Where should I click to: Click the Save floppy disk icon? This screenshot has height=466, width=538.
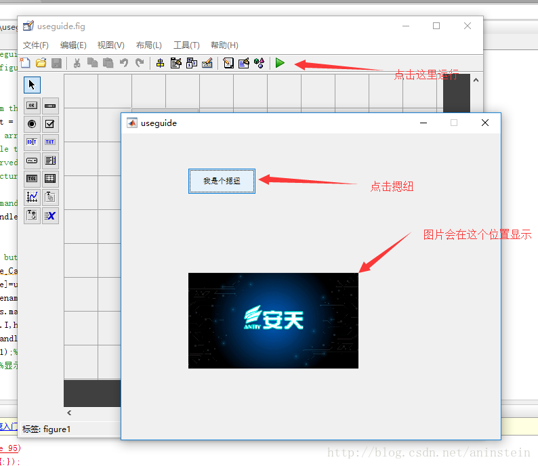coord(56,63)
